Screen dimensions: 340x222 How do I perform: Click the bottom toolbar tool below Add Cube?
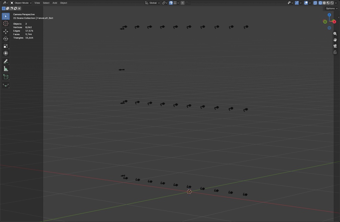(x=6, y=85)
